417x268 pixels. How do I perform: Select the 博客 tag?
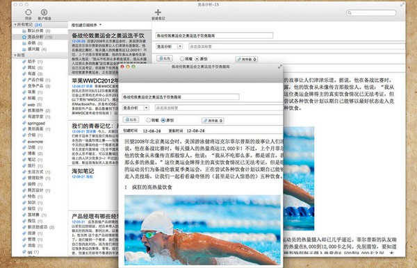32,153
